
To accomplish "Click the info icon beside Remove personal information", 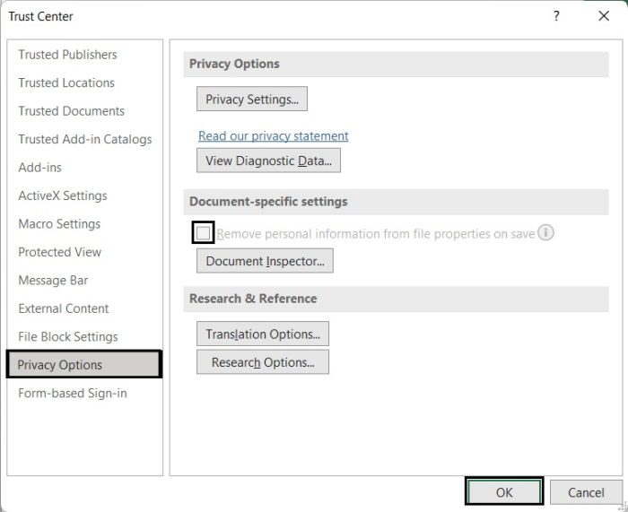I will tap(545, 233).
